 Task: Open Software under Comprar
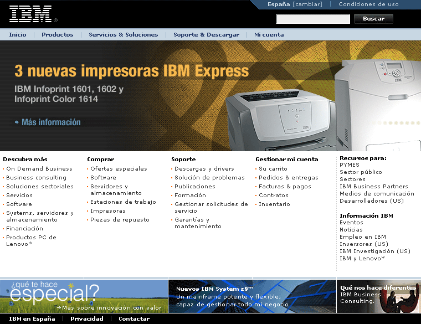(104, 177)
